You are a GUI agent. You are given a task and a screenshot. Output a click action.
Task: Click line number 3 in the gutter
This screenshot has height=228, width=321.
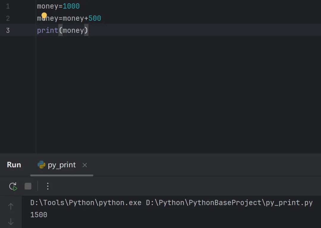[8, 31]
